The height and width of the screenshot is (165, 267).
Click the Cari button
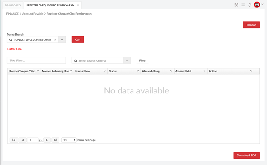click(x=78, y=39)
